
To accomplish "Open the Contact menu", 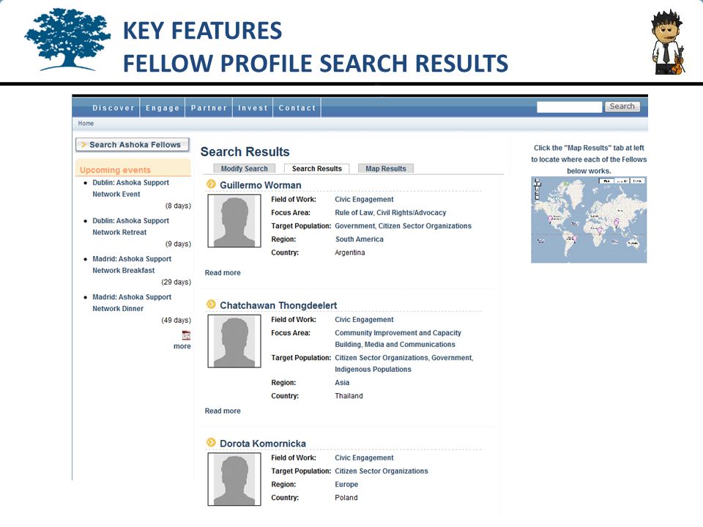I will [297, 108].
